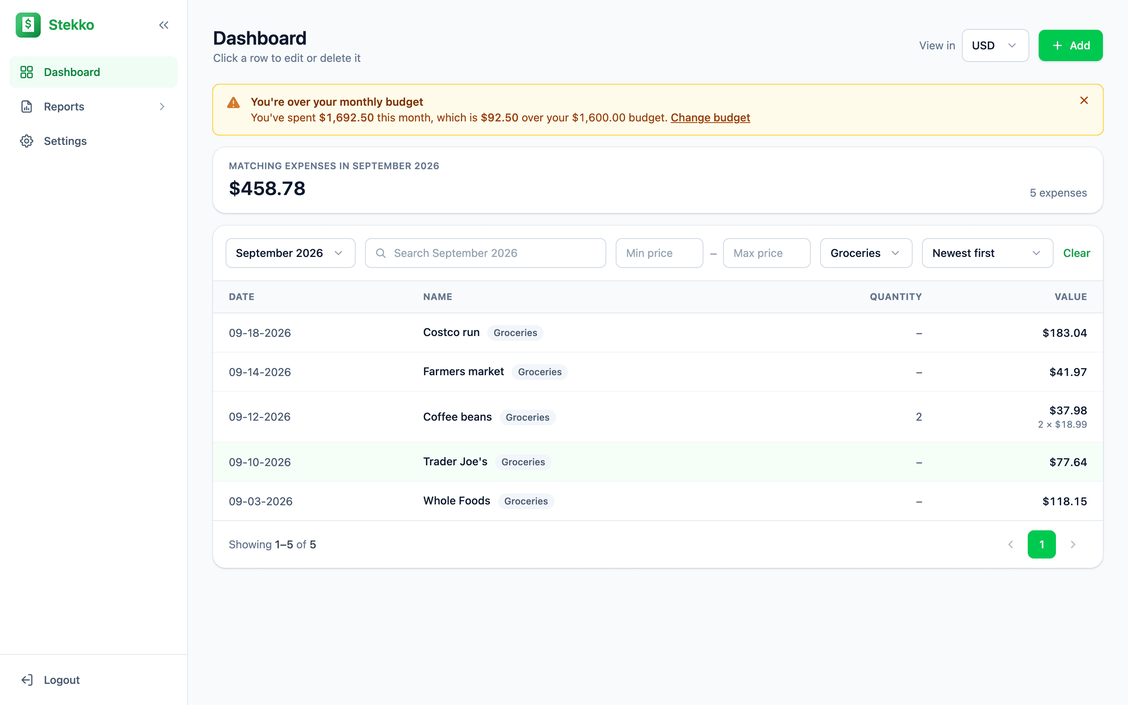This screenshot has width=1128, height=705.
Task: Select Logout in the sidebar
Action: click(94, 680)
